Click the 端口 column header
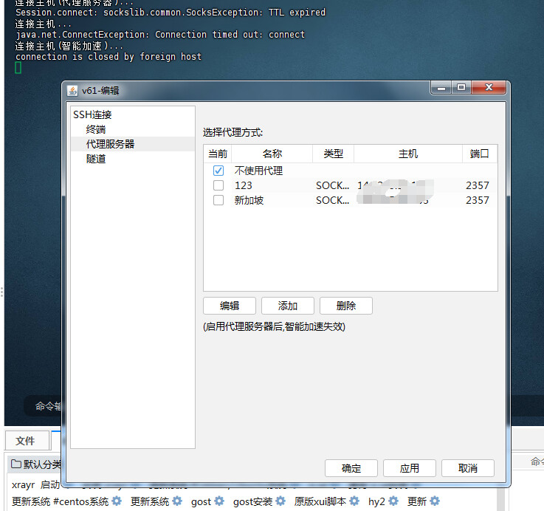This screenshot has width=544, height=511. [x=480, y=154]
